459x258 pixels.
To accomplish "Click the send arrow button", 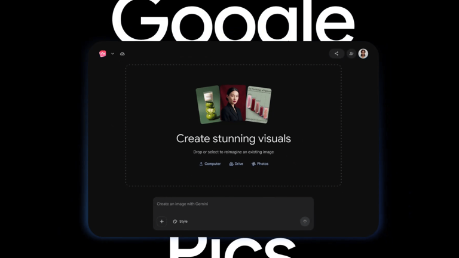I will 305,222.
